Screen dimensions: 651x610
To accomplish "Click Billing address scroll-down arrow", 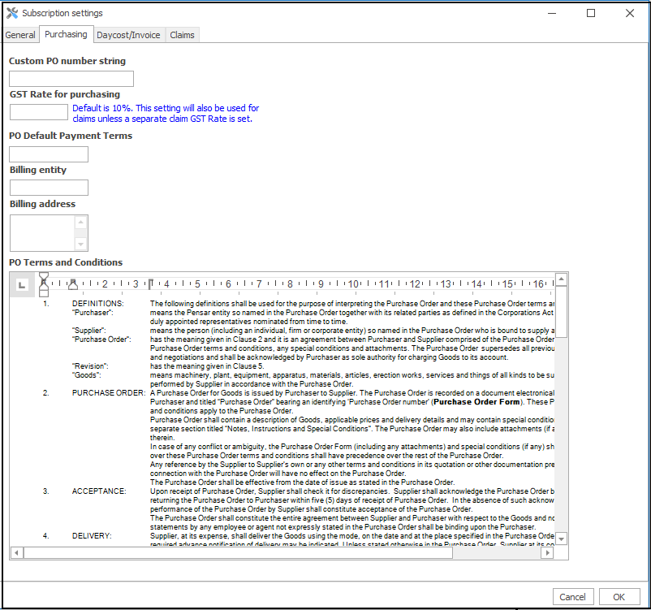I will 80,244.
